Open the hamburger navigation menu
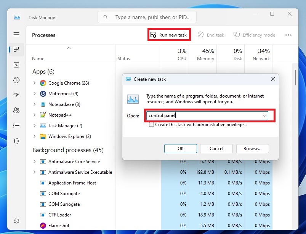This screenshot has width=306, height=234. coord(16,35)
